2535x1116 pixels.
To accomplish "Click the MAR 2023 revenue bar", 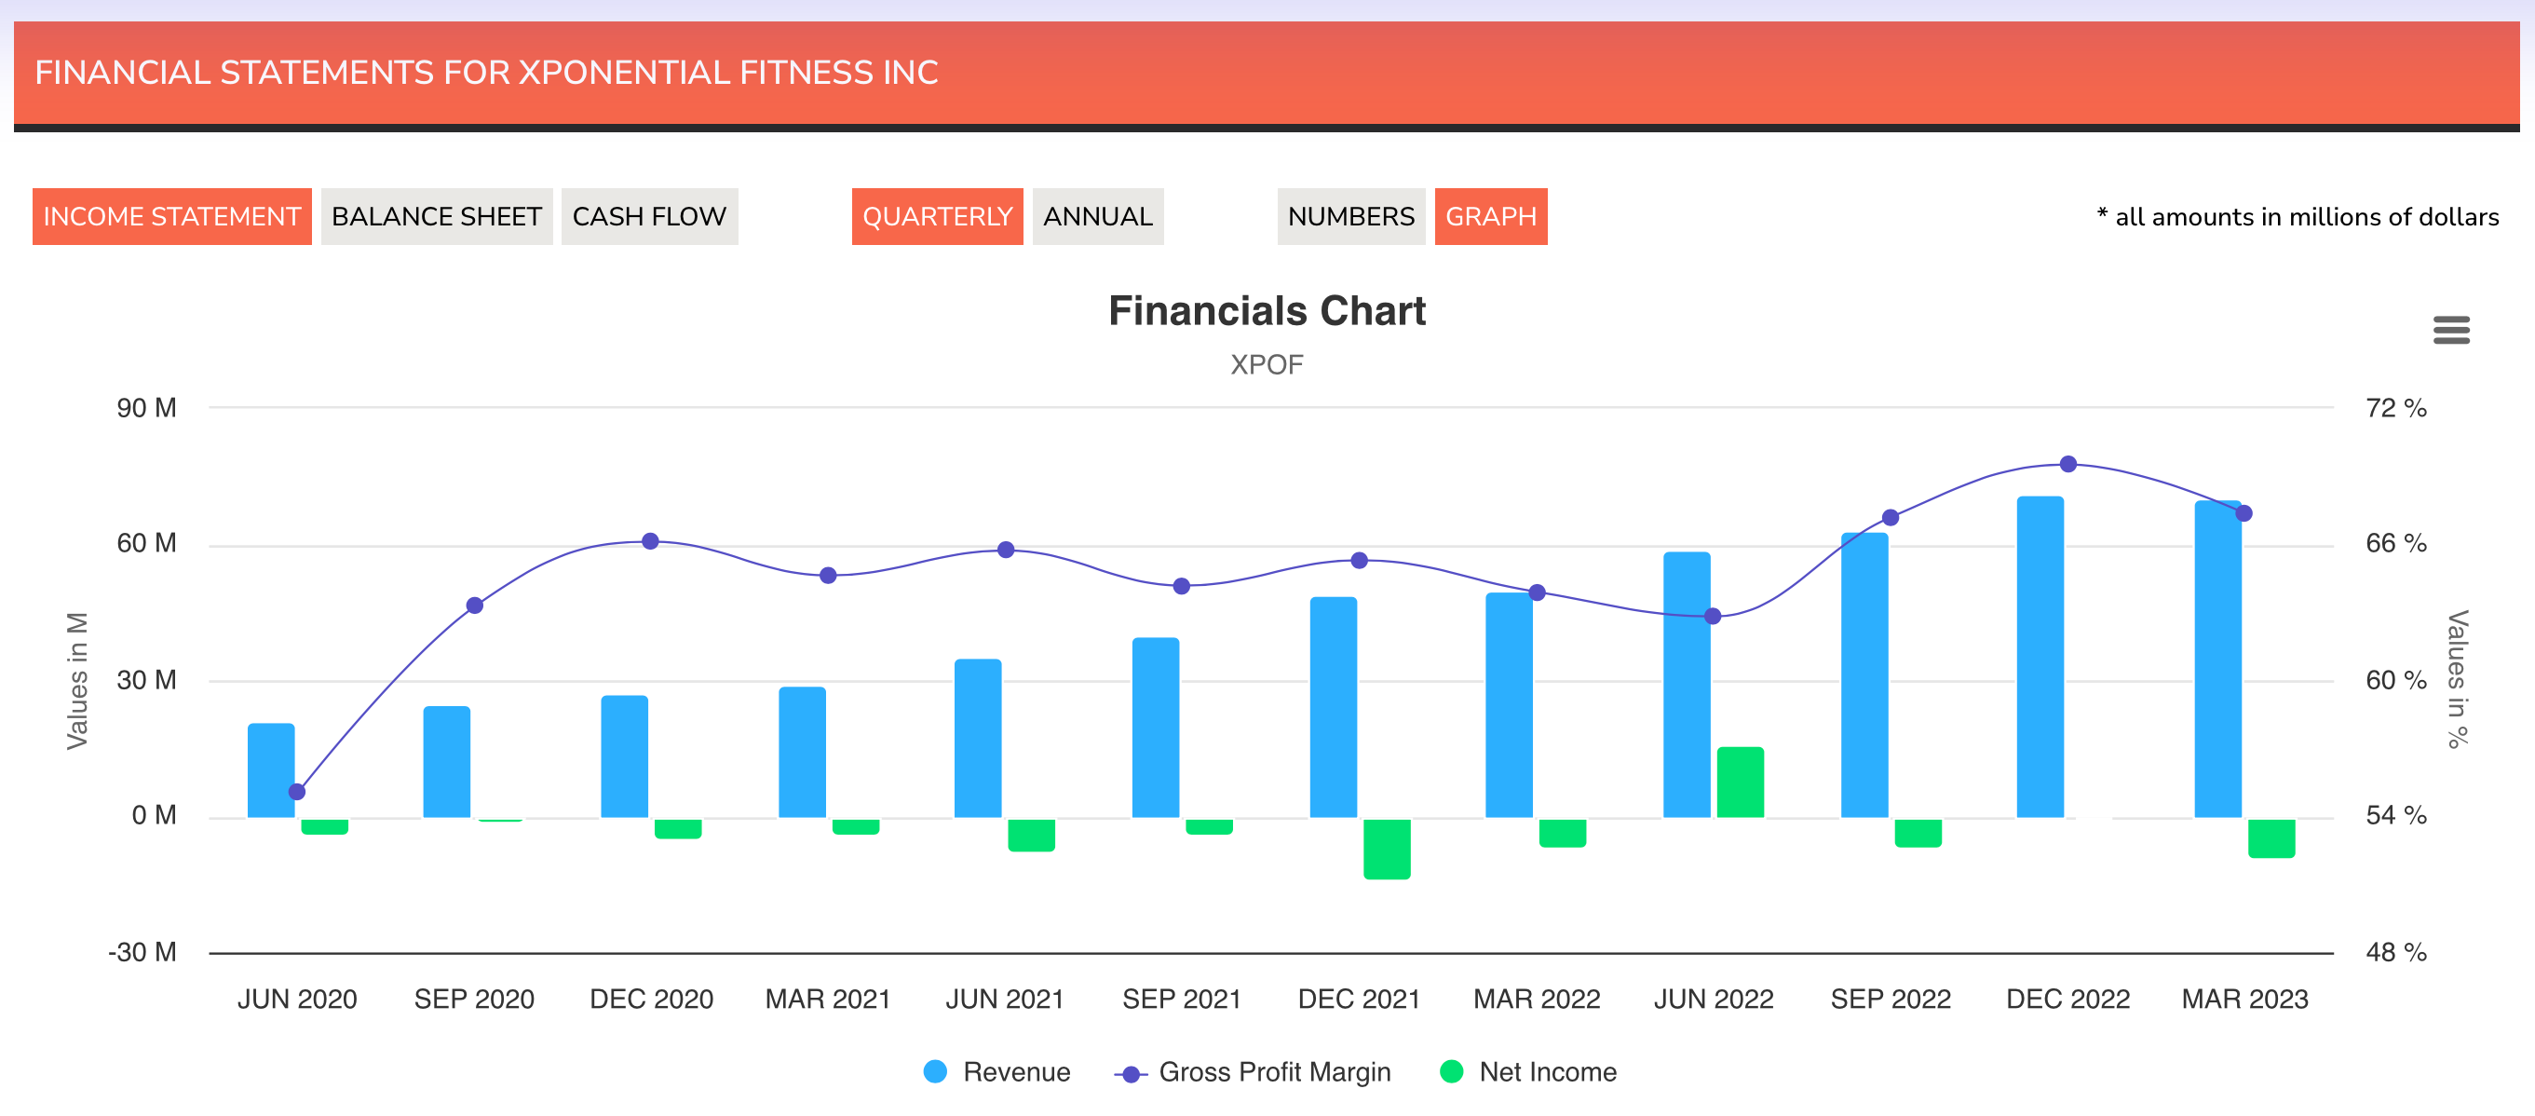I will click(2217, 660).
